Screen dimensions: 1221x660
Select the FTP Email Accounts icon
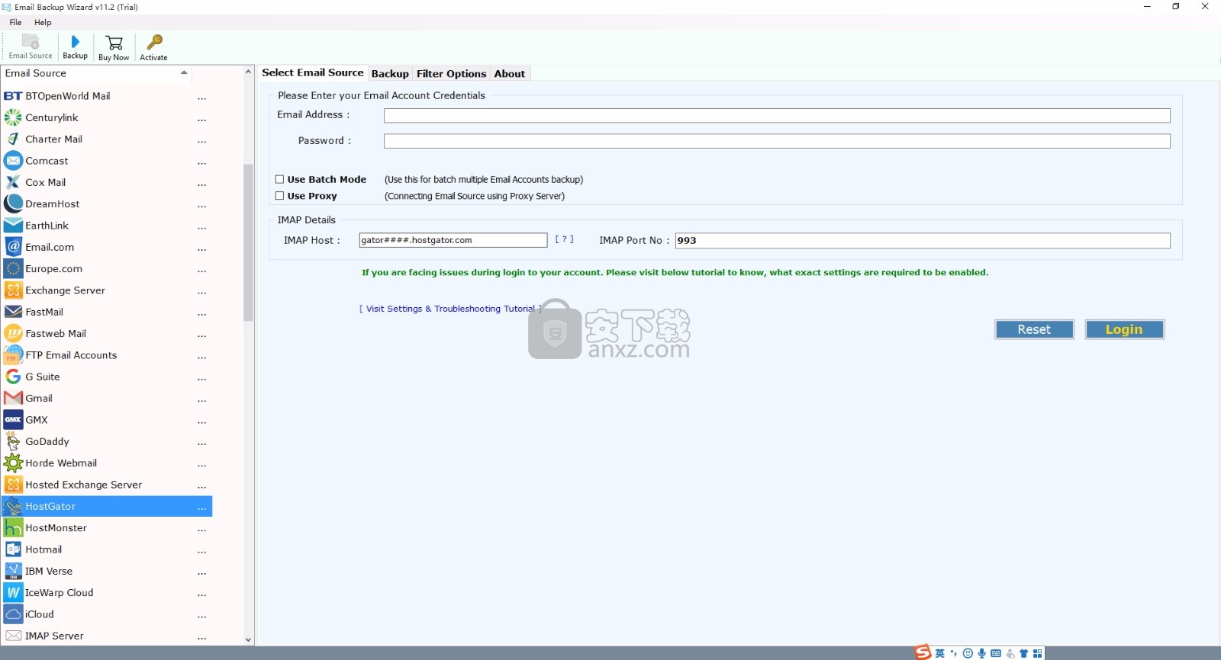pos(13,355)
